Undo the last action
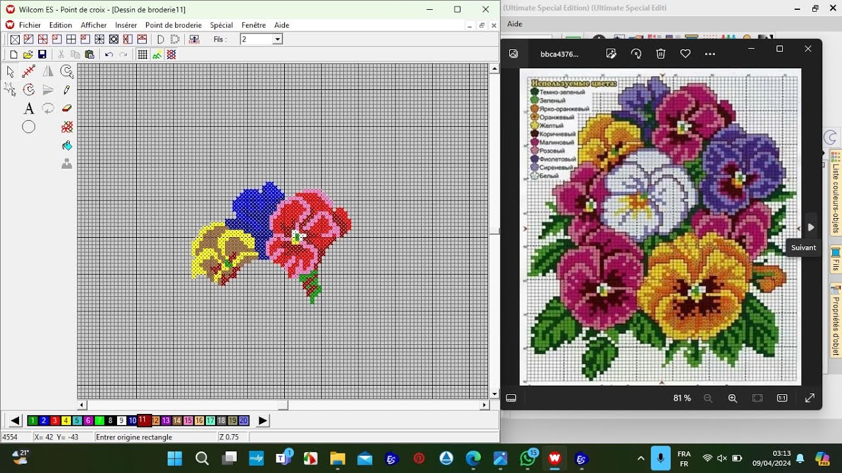 [109, 55]
